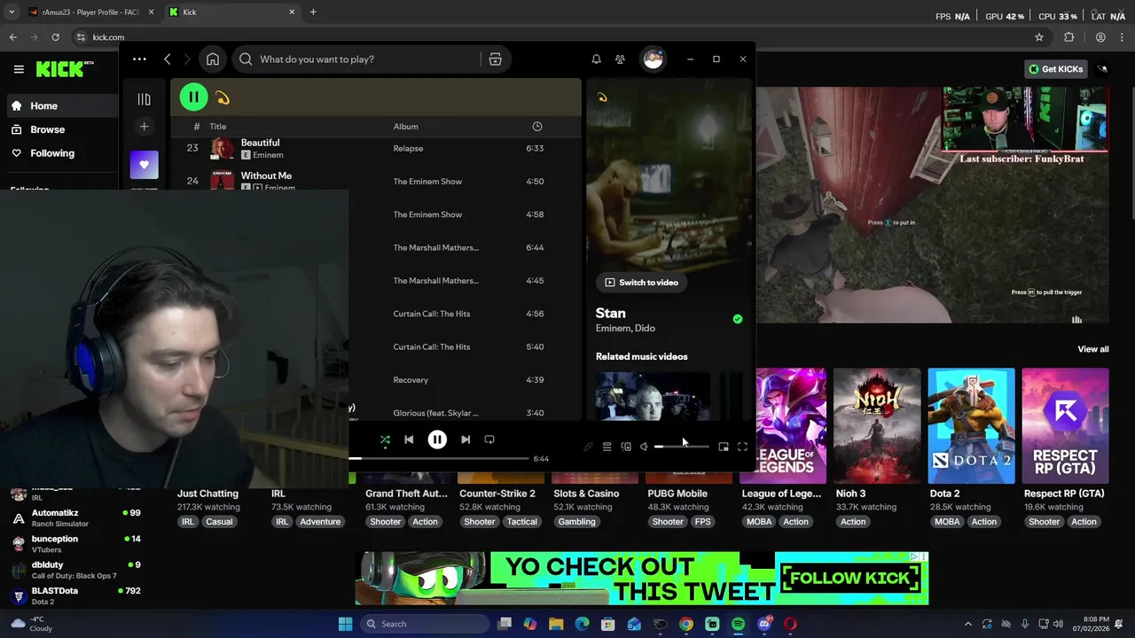Toggle Stan liked green checkmark
1135x638 pixels.
coord(738,319)
